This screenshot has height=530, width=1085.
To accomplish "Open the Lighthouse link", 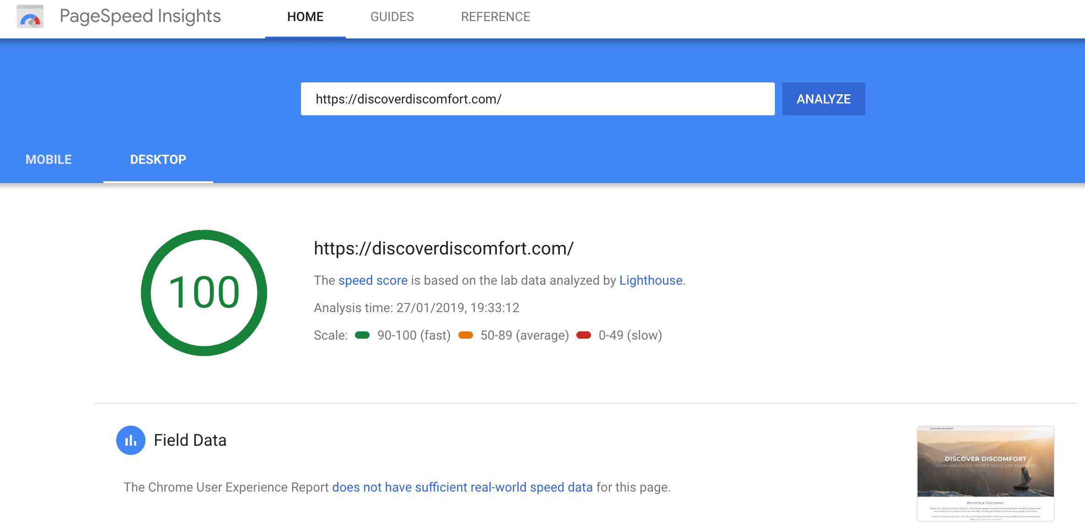I will coord(650,280).
